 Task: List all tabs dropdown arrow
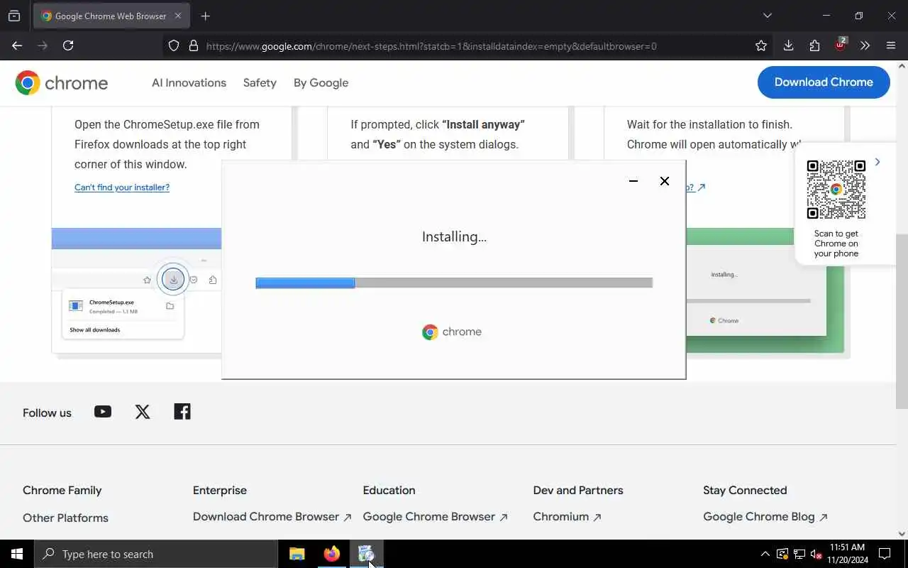coord(767,16)
